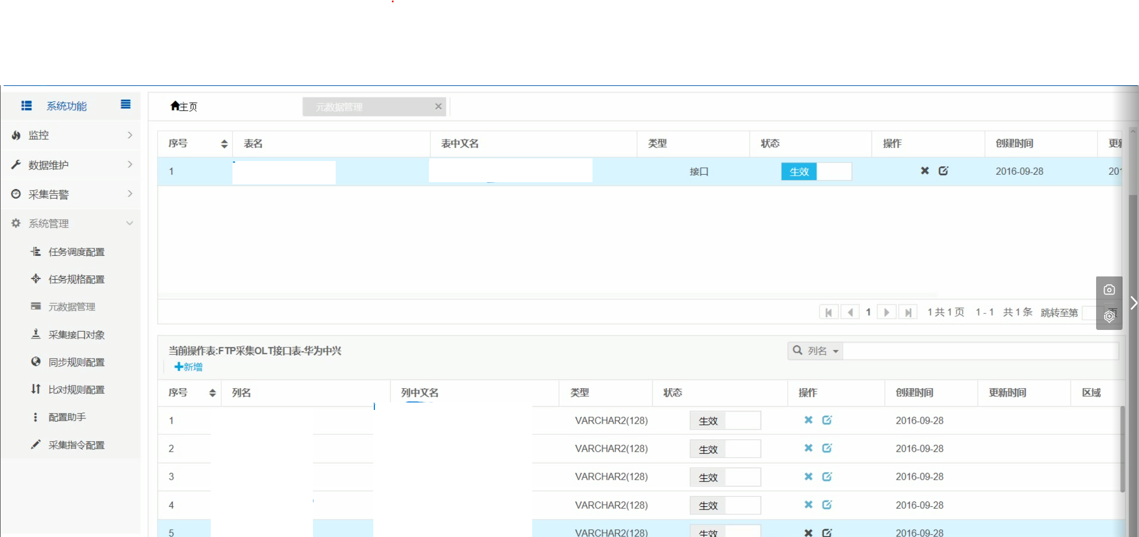Viewport: 1139px width, 537px height.
Task: Delete column row 1
Action: click(x=809, y=420)
